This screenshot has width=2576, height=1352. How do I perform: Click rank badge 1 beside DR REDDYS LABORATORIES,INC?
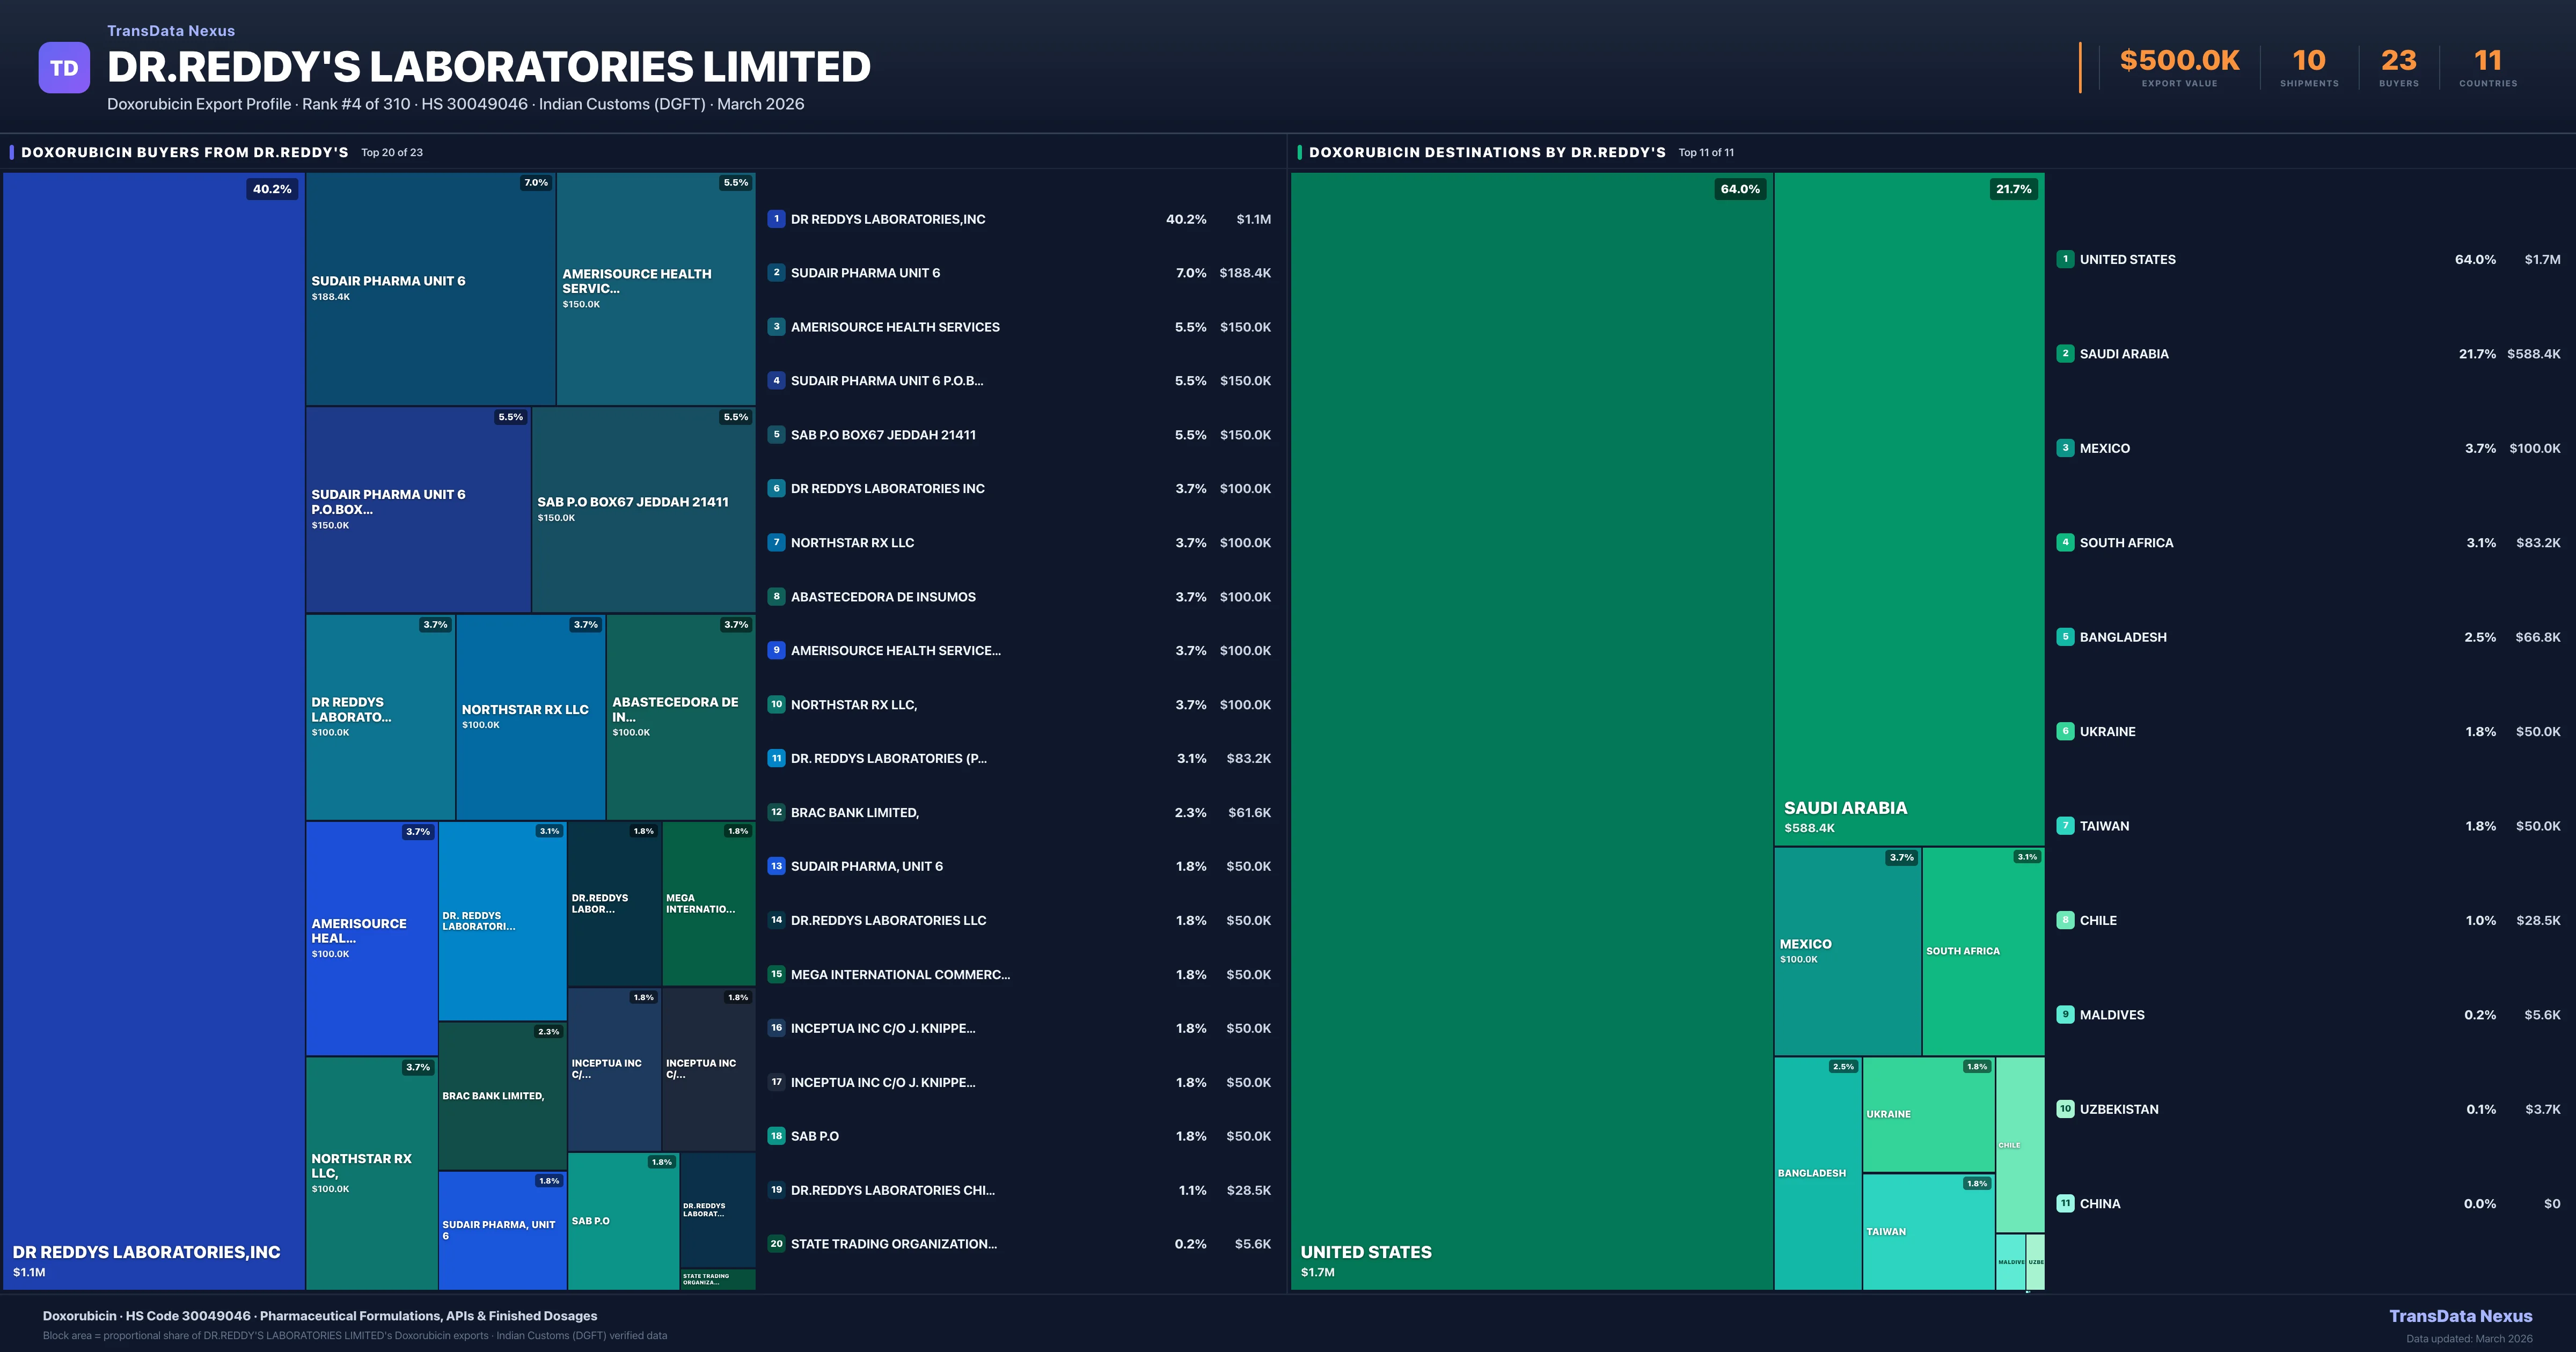point(776,219)
